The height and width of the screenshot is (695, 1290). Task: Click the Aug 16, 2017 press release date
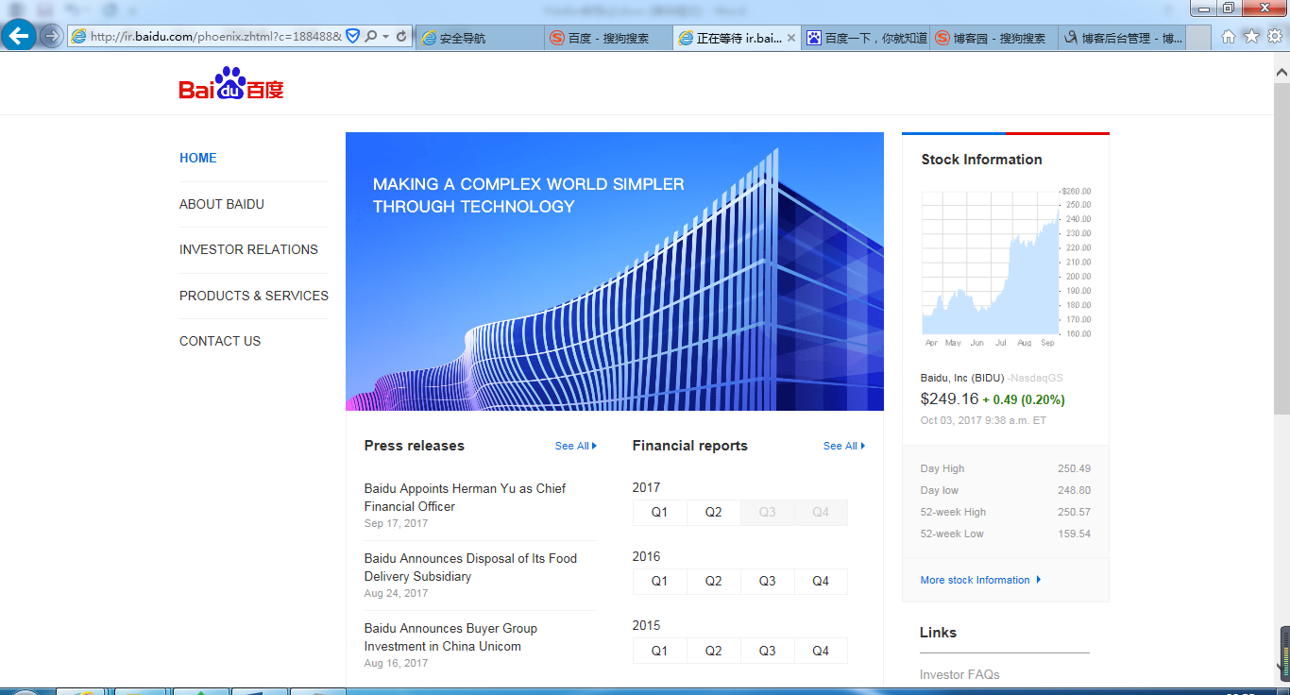coord(397,663)
